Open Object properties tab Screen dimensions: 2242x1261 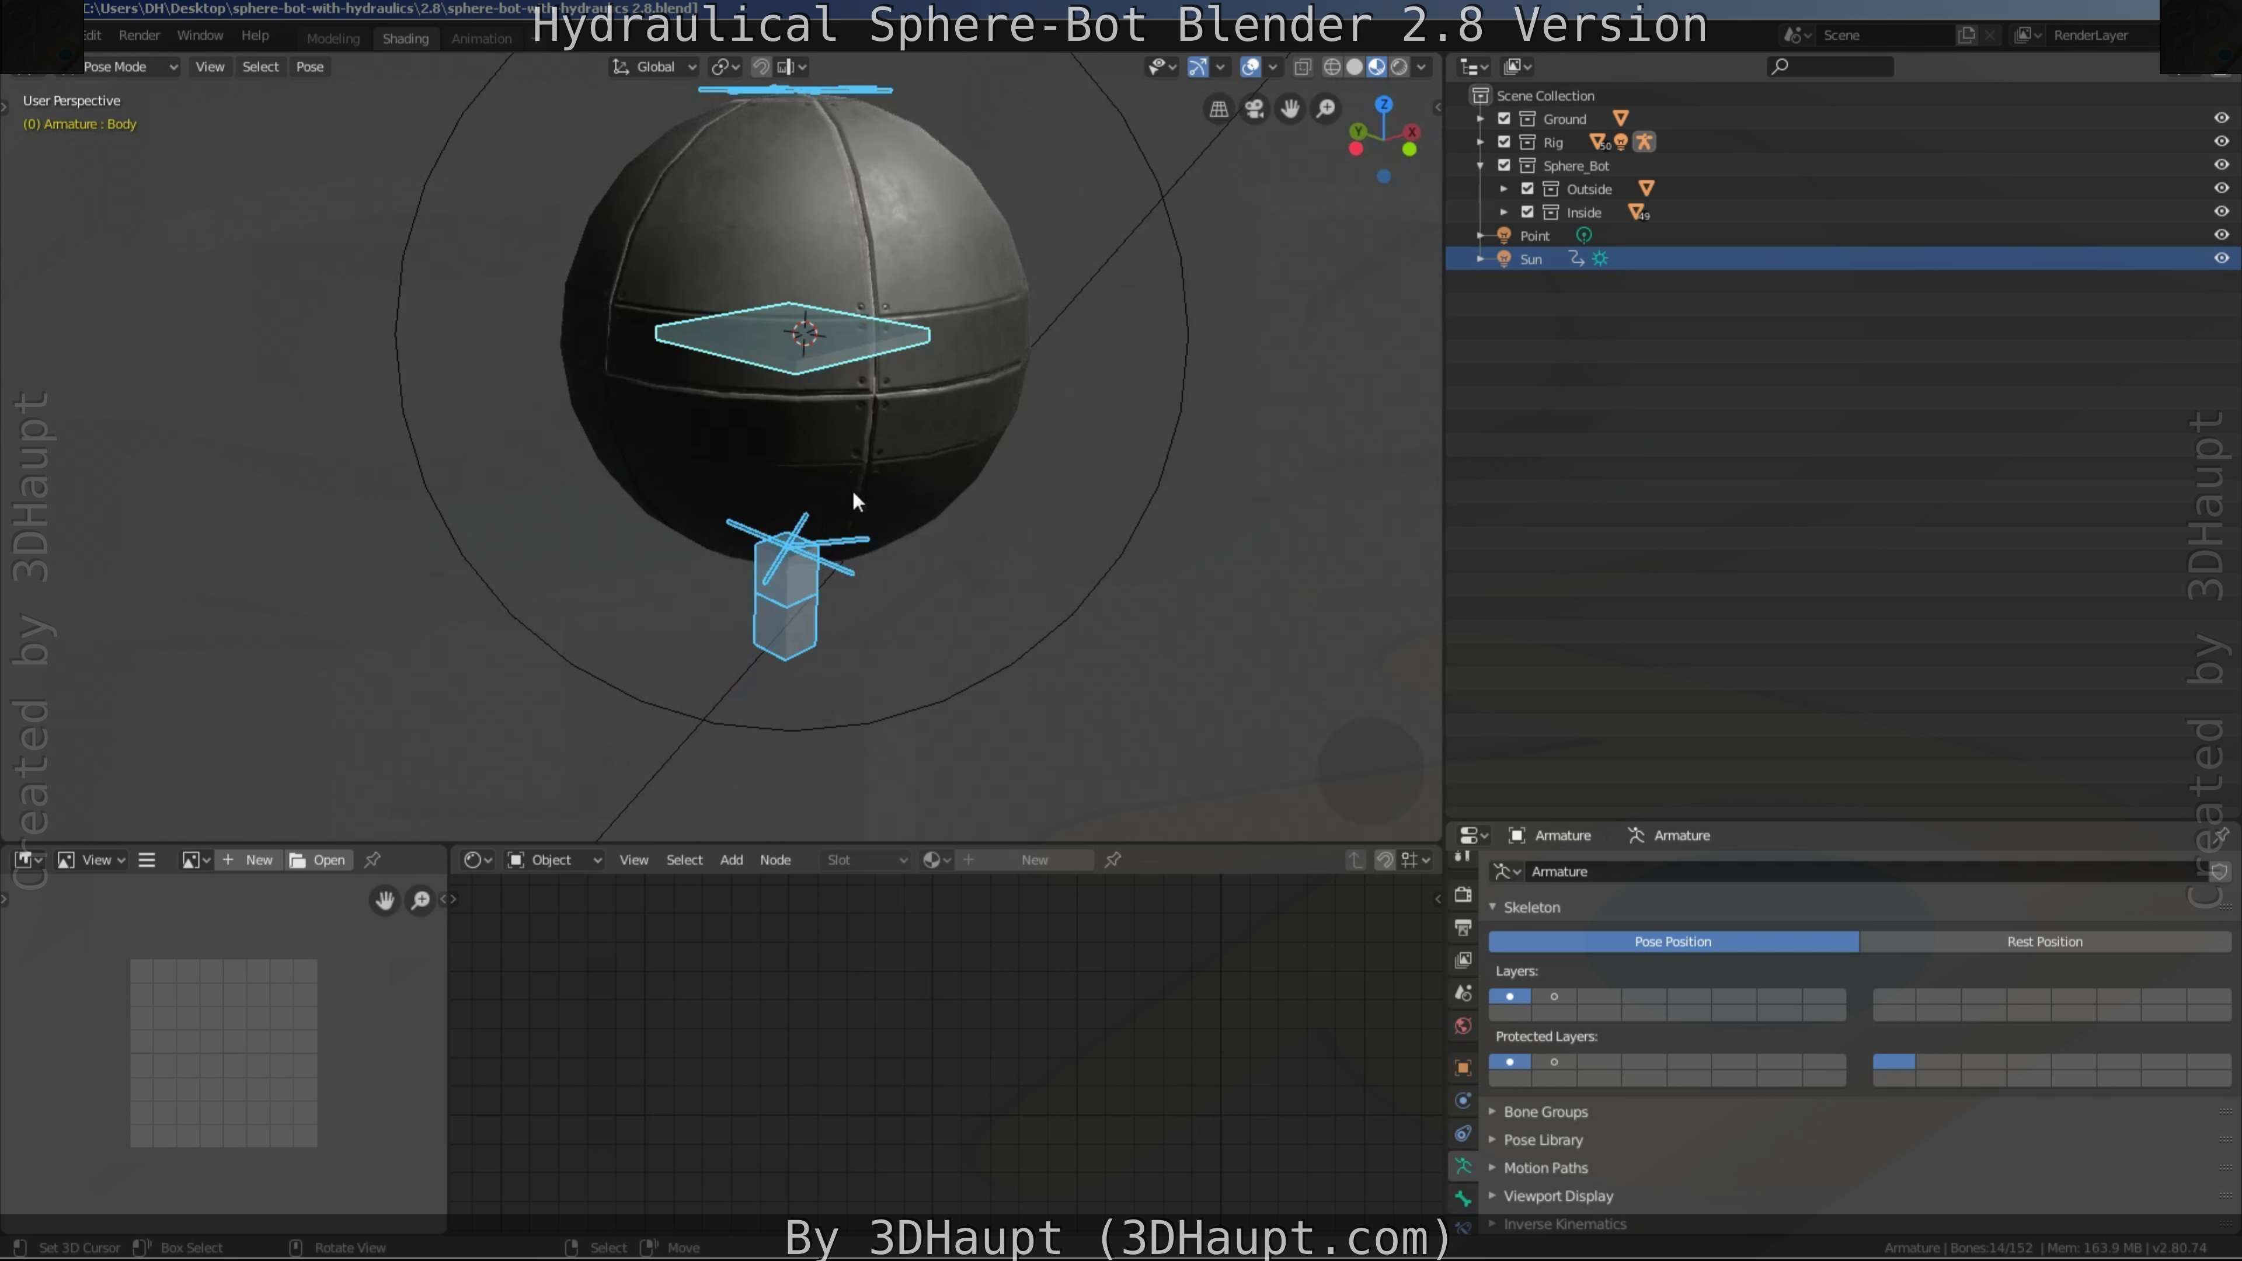point(1463,1068)
